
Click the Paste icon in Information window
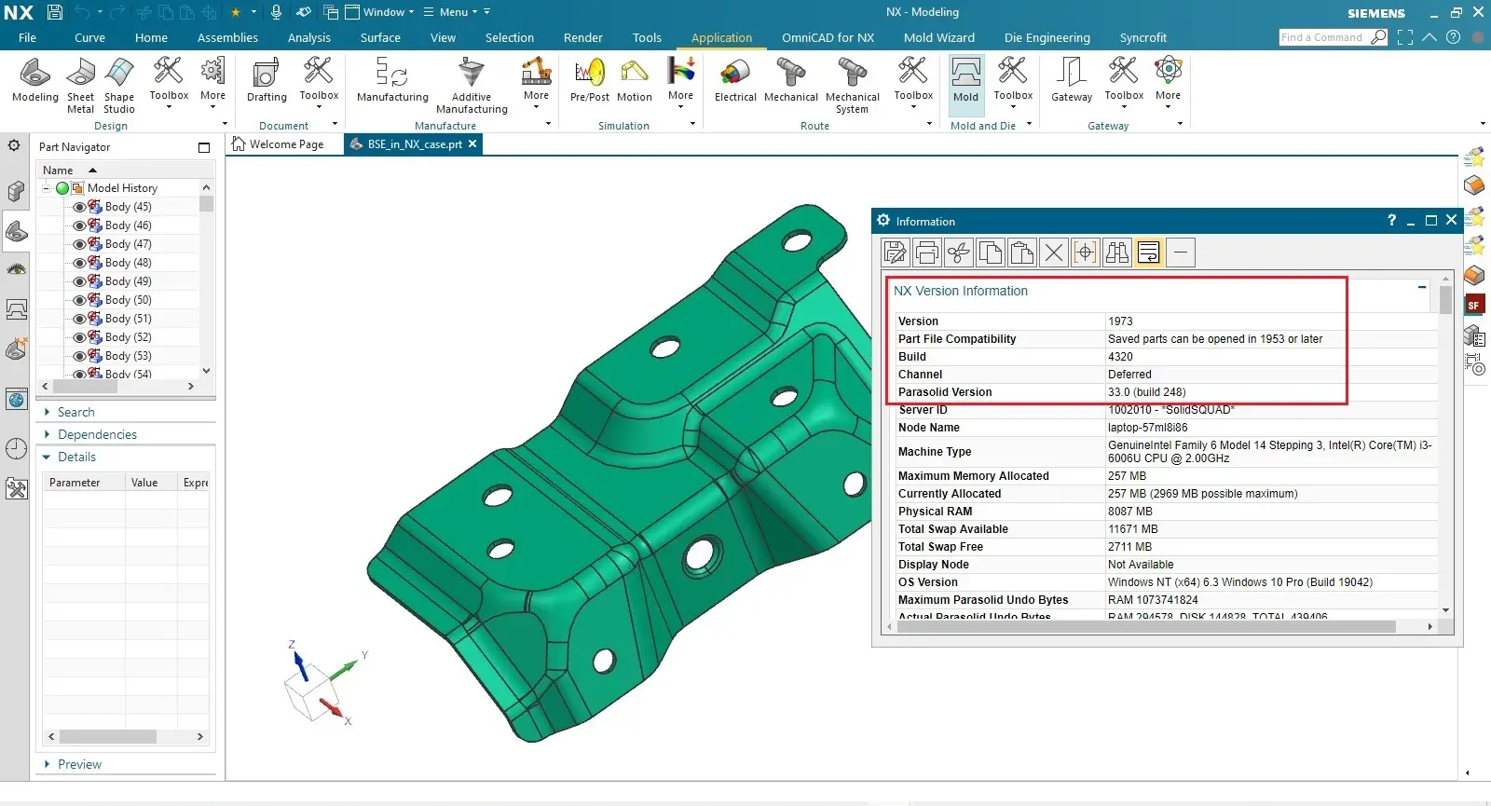[1022, 253]
